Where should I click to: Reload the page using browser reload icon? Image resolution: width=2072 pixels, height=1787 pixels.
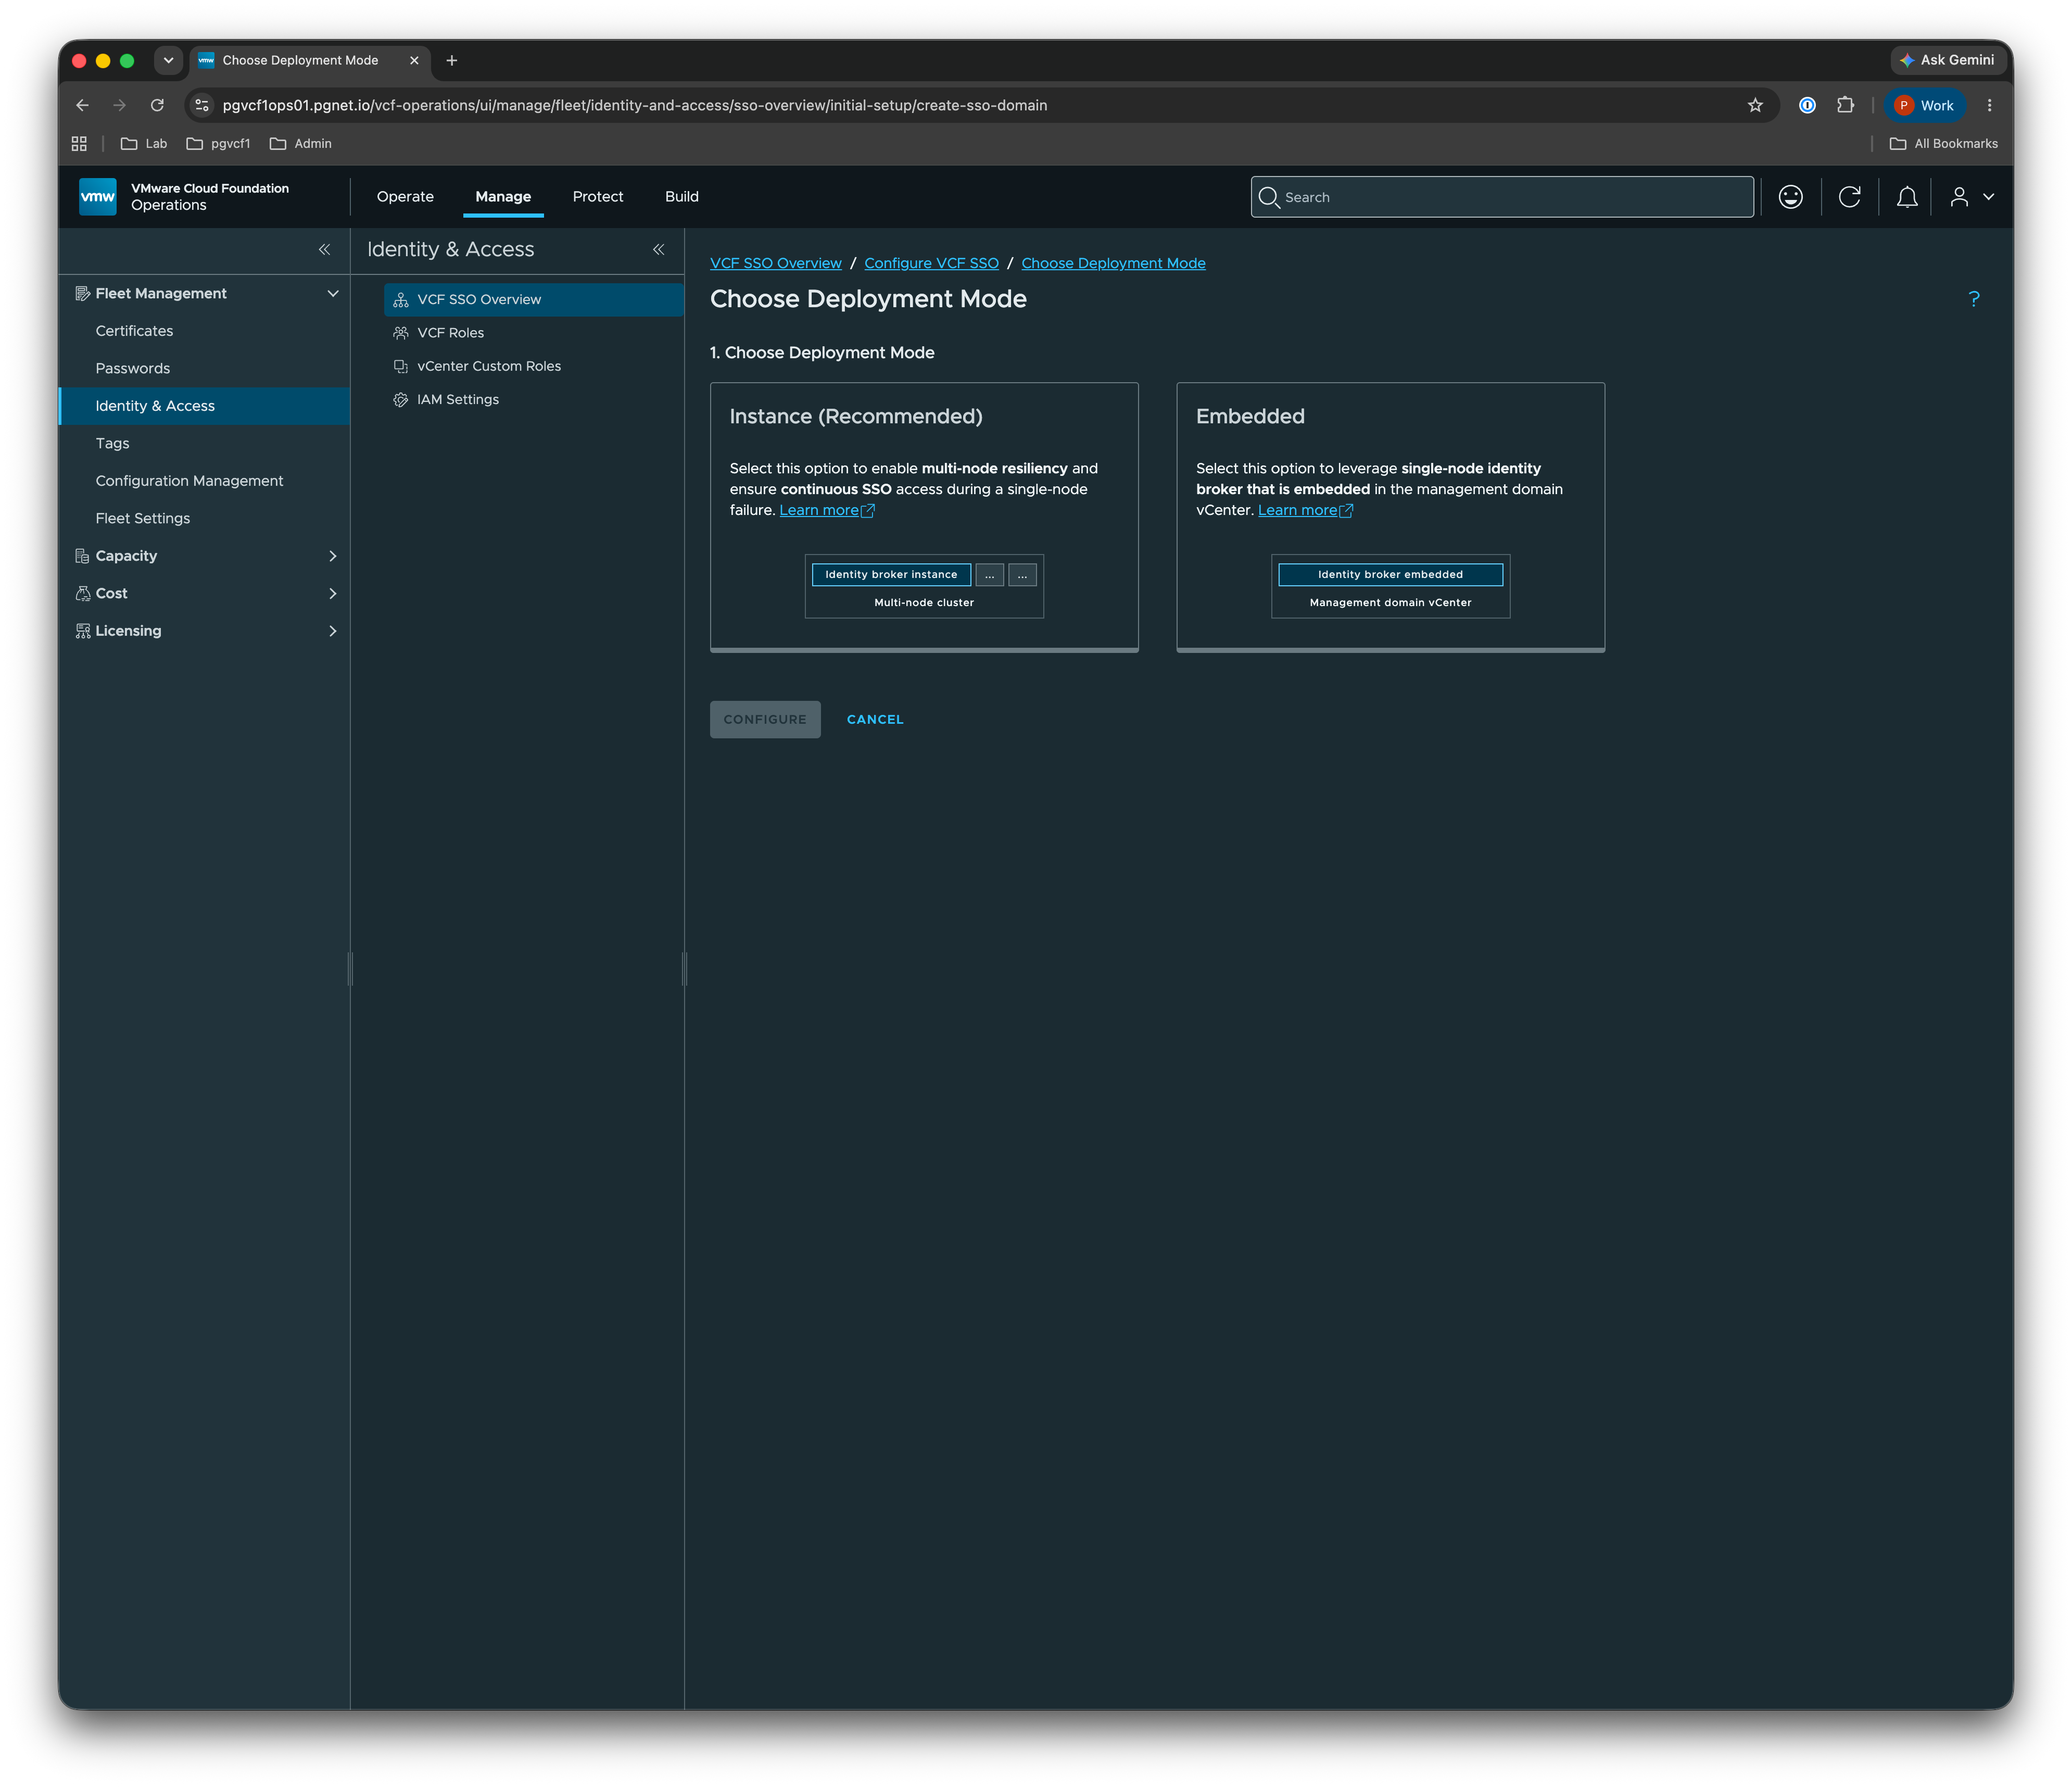[157, 105]
